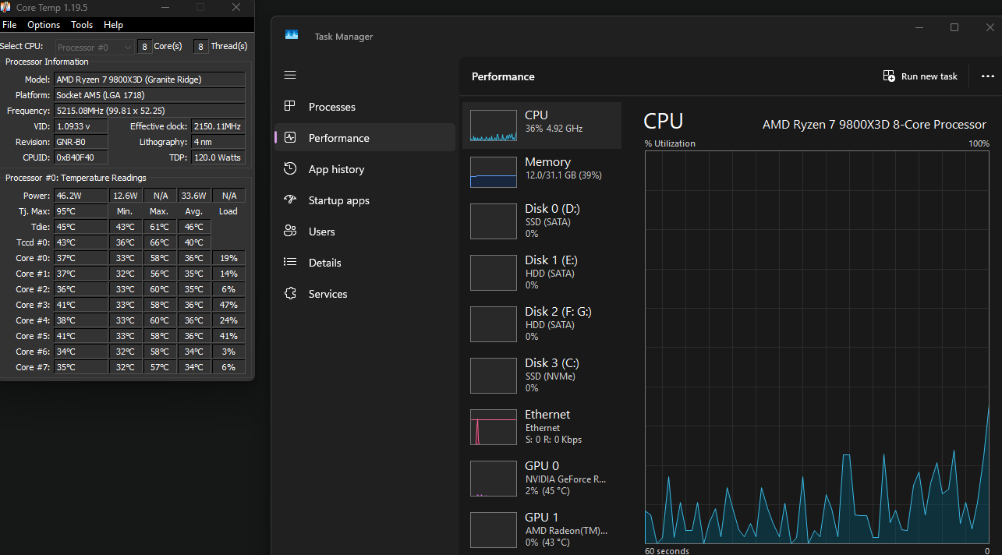Click the Core Temp Model name field
1002x555 pixels.
pyautogui.click(x=150, y=80)
